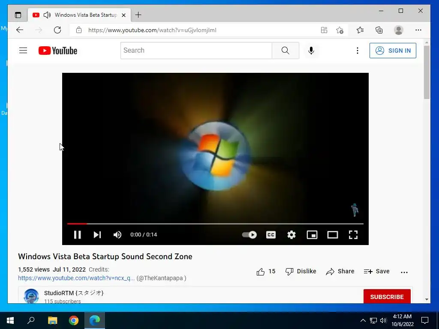Open the StudioRTM channel name
The width and height of the screenshot is (439, 329).
[x=74, y=293]
